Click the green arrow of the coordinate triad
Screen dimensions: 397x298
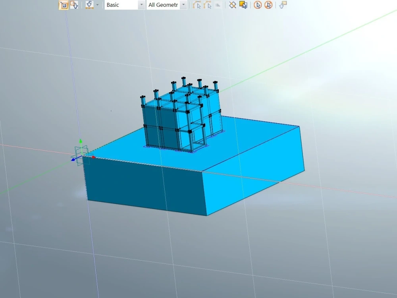point(81,142)
